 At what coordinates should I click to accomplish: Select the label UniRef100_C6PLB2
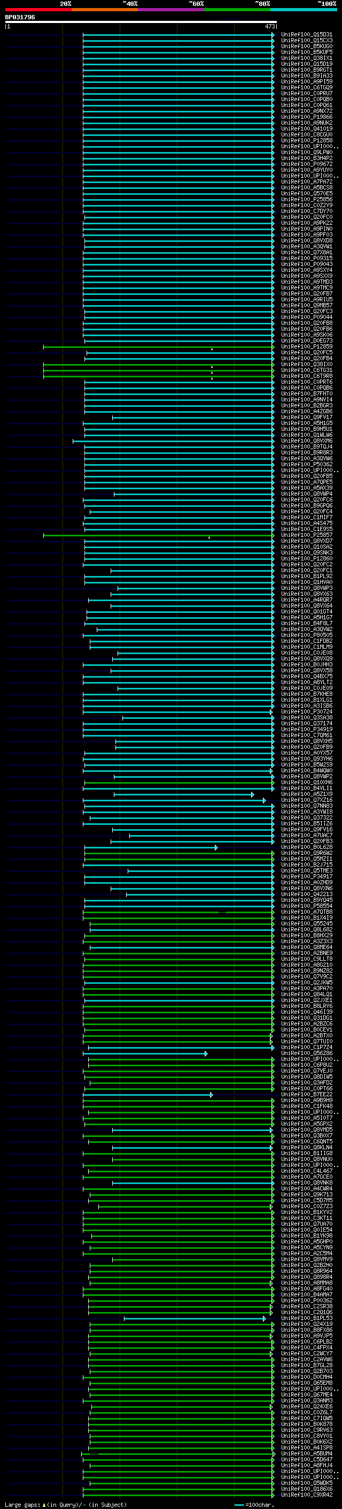[x=306, y=1341]
